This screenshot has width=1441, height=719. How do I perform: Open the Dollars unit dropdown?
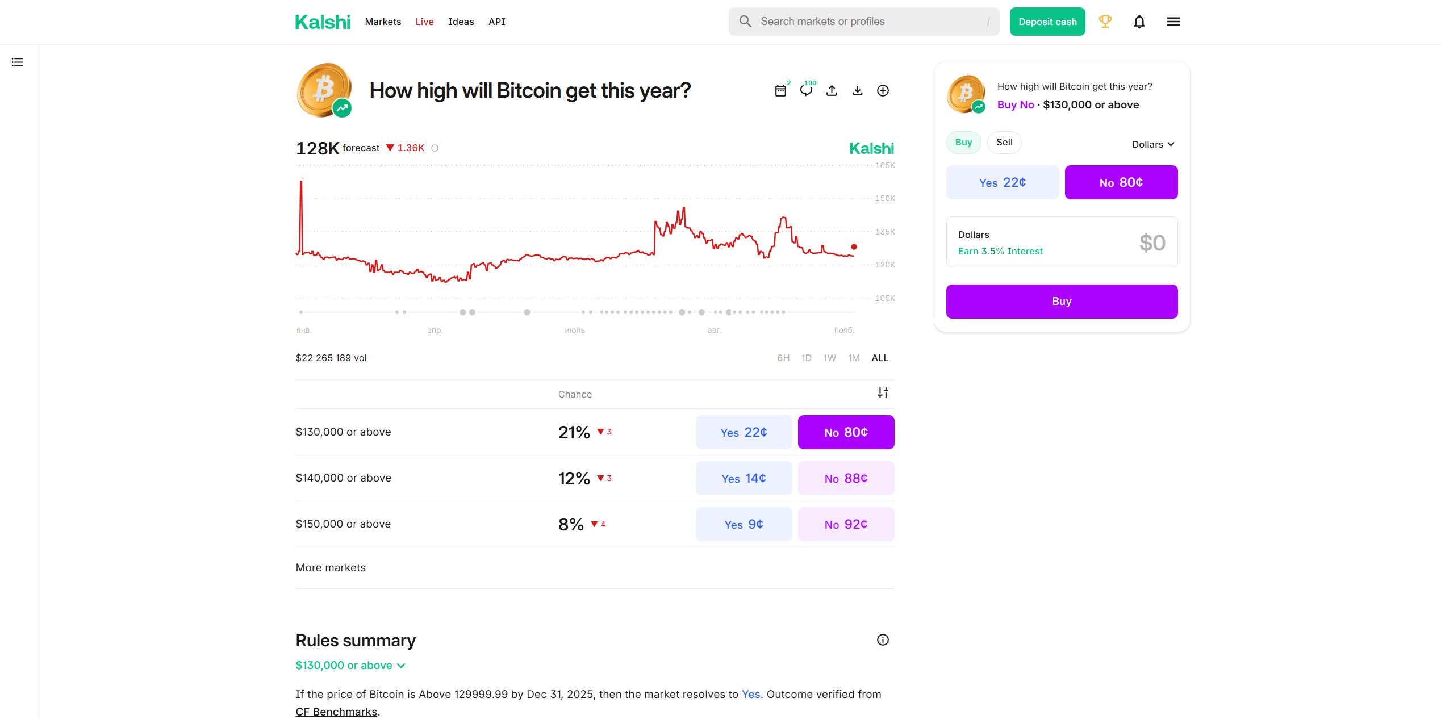pyautogui.click(x=1152, y=144)
